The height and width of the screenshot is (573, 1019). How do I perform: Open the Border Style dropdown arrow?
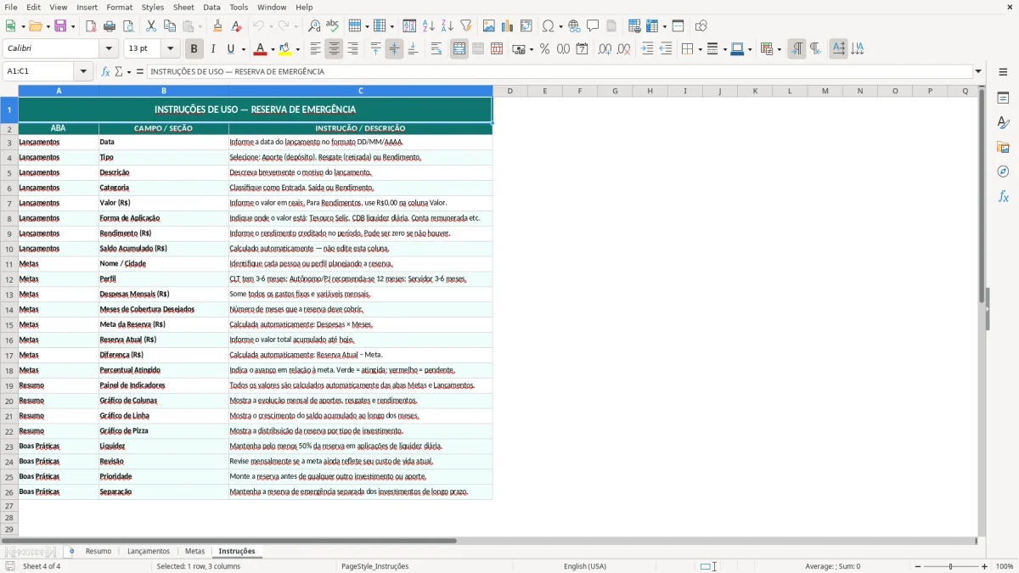coord(724,49)
